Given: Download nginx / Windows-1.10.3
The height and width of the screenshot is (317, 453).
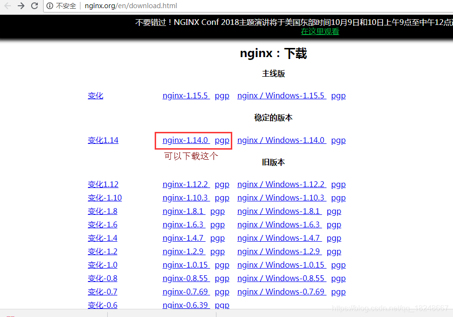Looking at the screenshot, I should click(282, 198).
